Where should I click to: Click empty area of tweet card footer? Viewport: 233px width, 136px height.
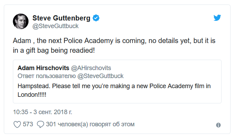(175, 125)
